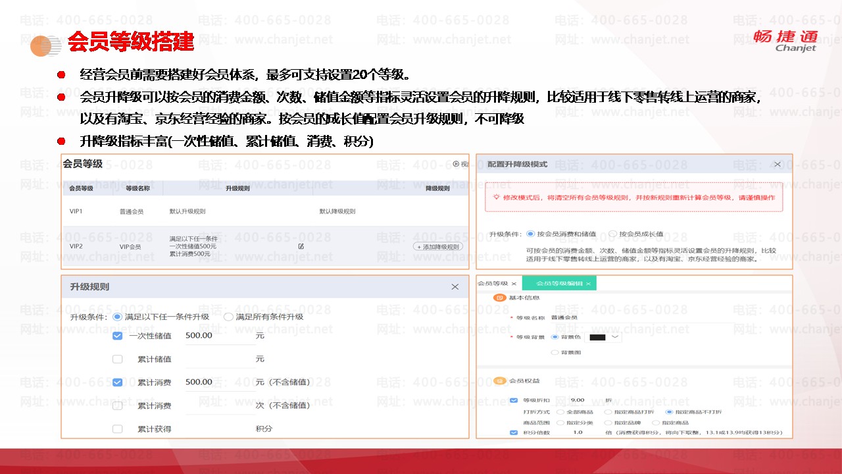Close the 升级规则 dialog
The width and height of the screenshot is (842, 474).
455,287
